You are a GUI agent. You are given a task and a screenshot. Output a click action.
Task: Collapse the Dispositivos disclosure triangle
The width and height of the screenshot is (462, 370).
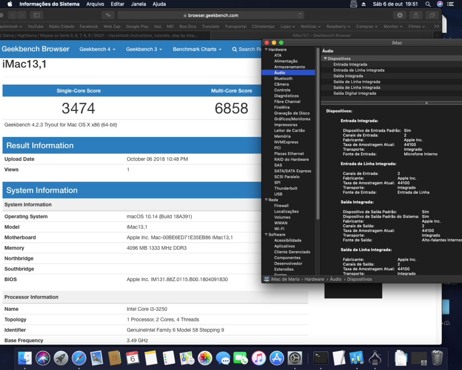tap(325, 59)
